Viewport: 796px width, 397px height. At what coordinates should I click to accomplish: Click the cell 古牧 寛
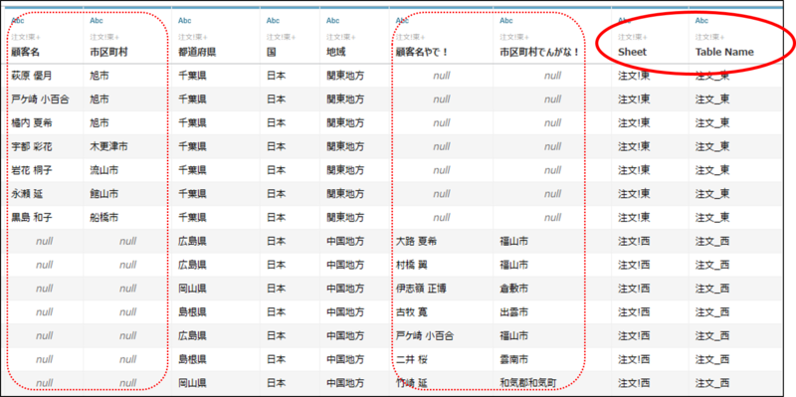pyautogui.click(x=412, y=311)
